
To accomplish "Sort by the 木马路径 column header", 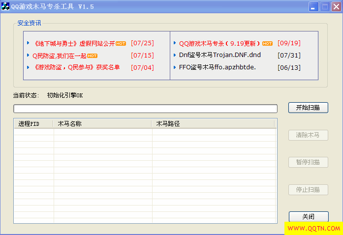I will (x=213, y=123).
